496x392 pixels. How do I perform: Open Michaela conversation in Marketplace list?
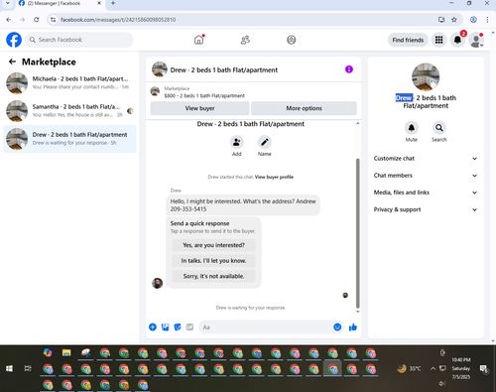pos(69,83)
